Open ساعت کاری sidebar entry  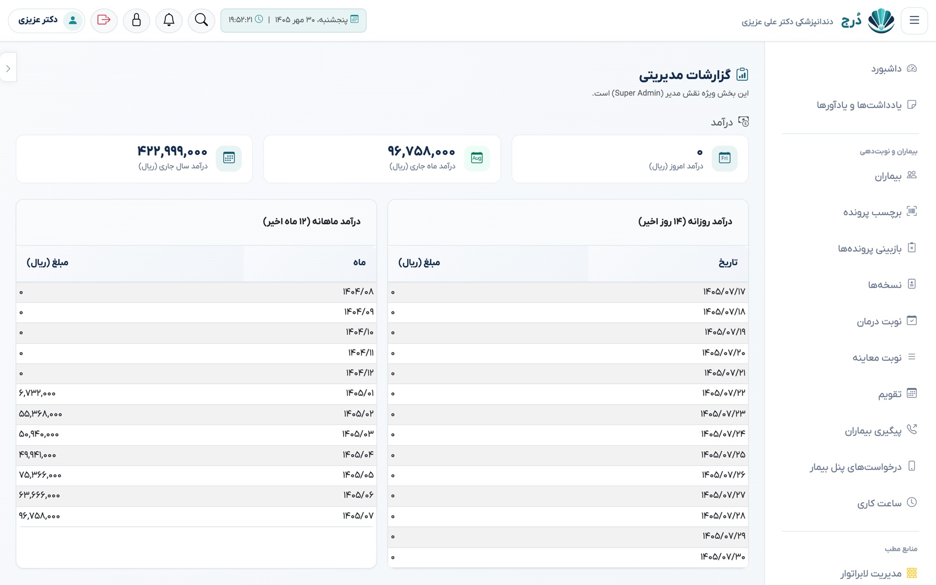(887, 503)
